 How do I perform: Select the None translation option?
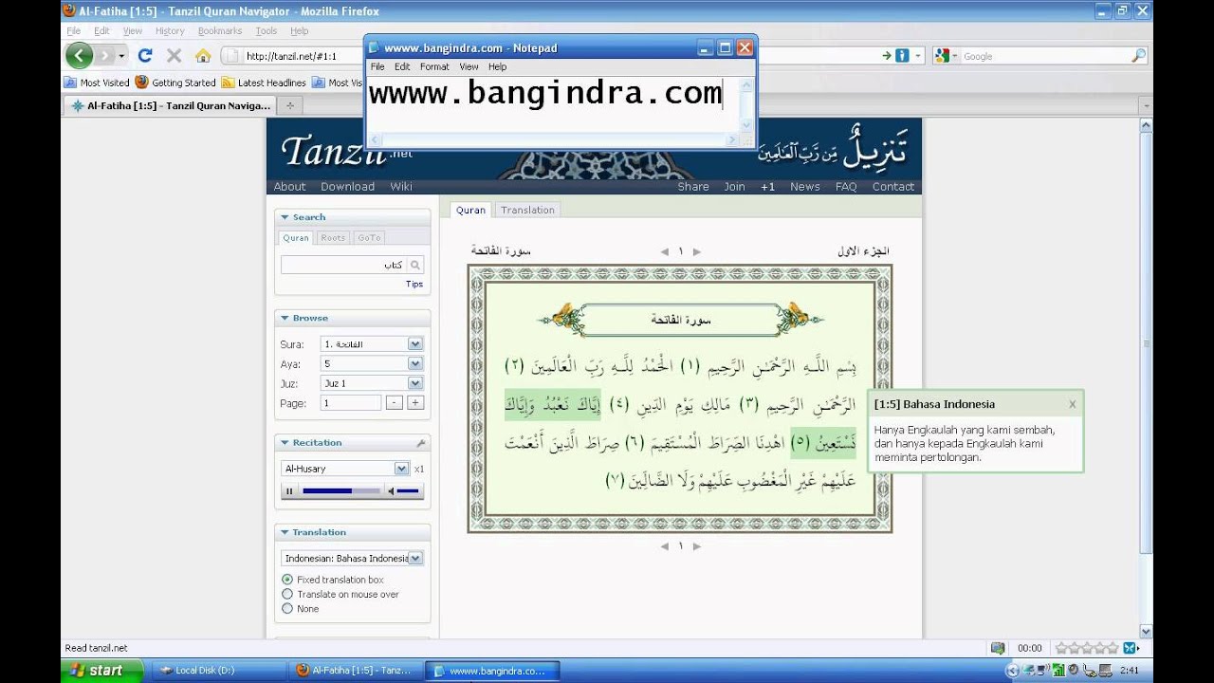(287, 609)
